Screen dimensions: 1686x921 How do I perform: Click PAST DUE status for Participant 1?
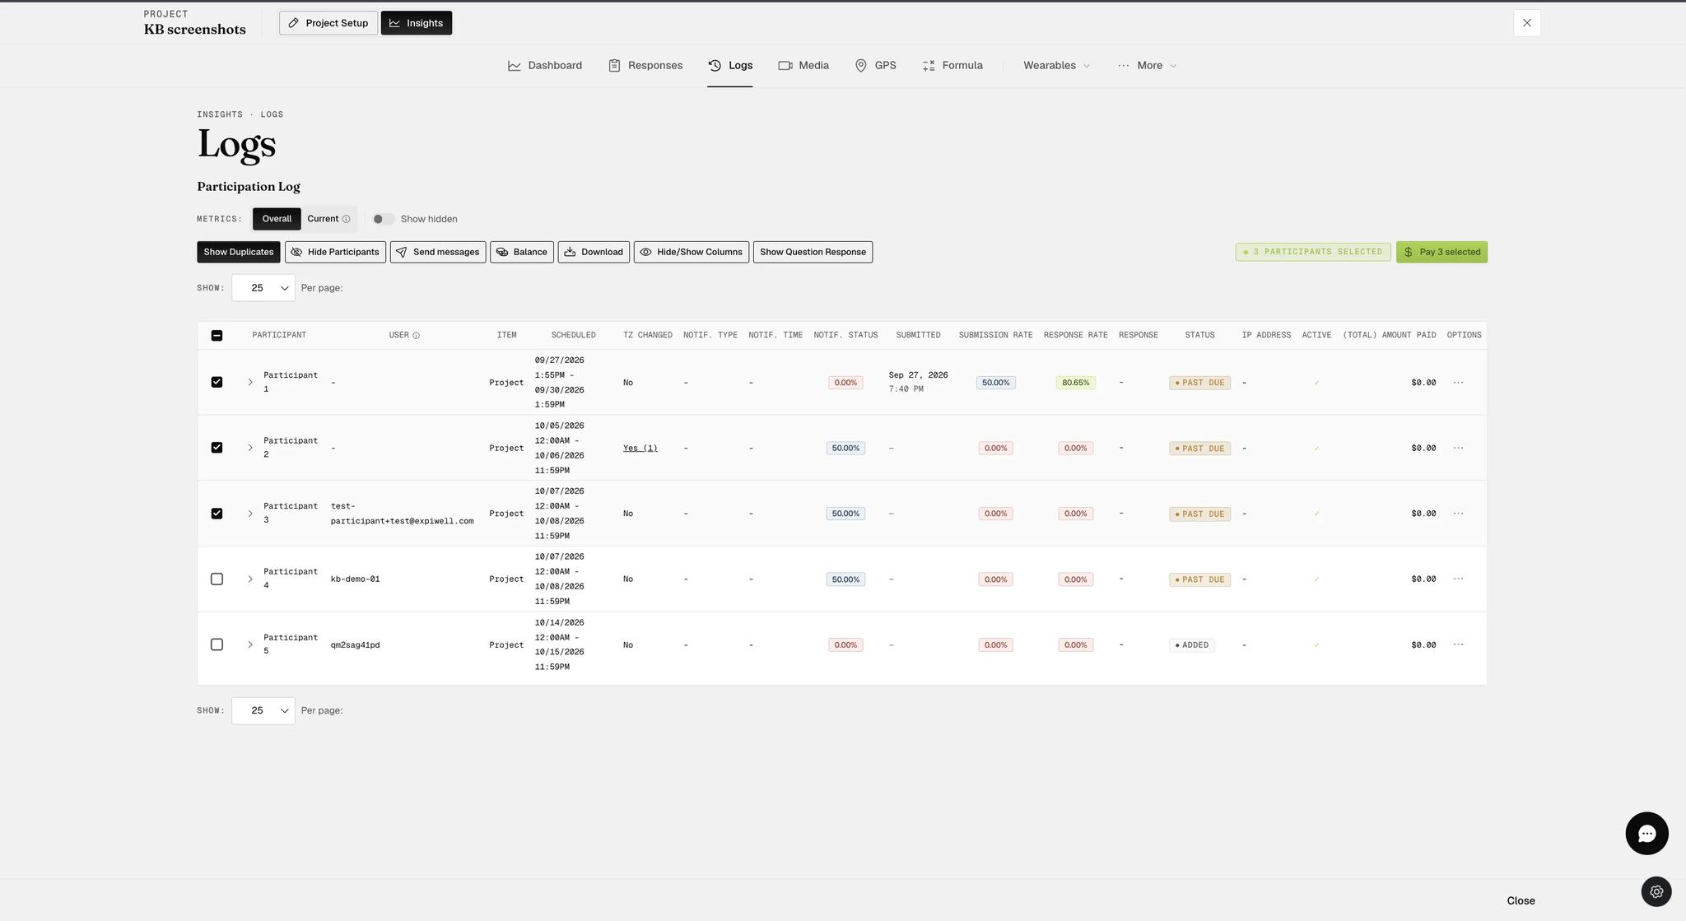(x=1199, y=383)
